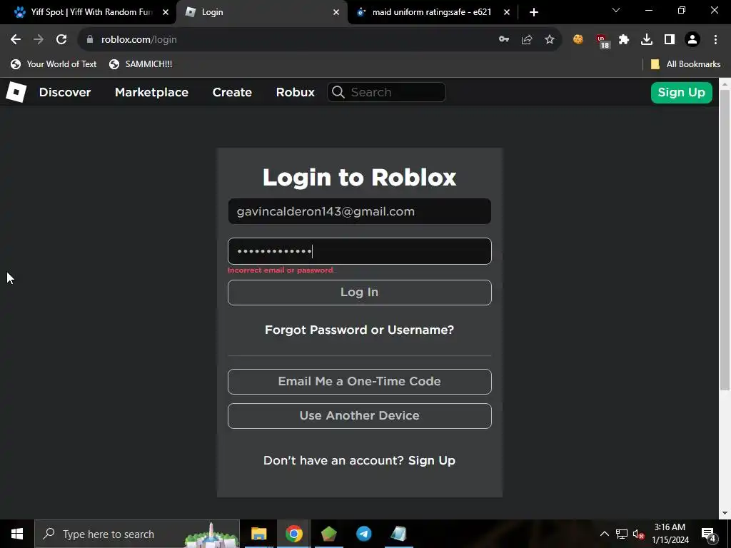The width and height of the screenshot is (731, 548).
Task: Switch to the Yiff Spot tab
Action: point(88,12)
